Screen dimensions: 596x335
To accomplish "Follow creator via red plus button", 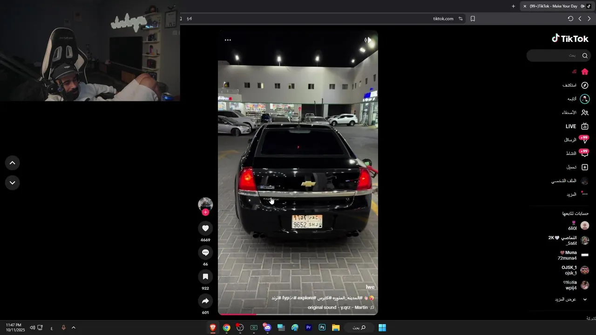I will (205, 212).
